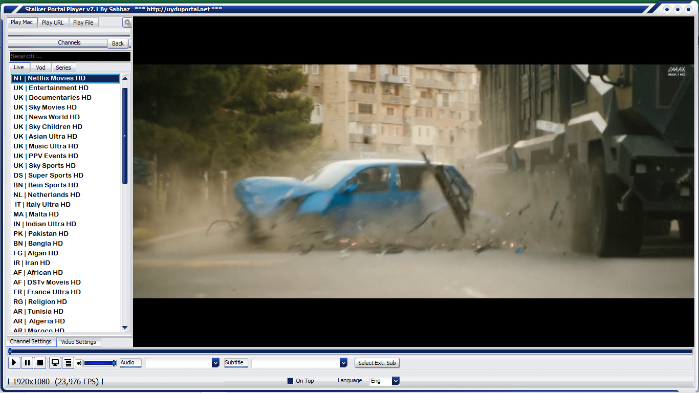Select AF | African HD channel
The width and height of the screenshot is (699, 393).
[65, 273]
